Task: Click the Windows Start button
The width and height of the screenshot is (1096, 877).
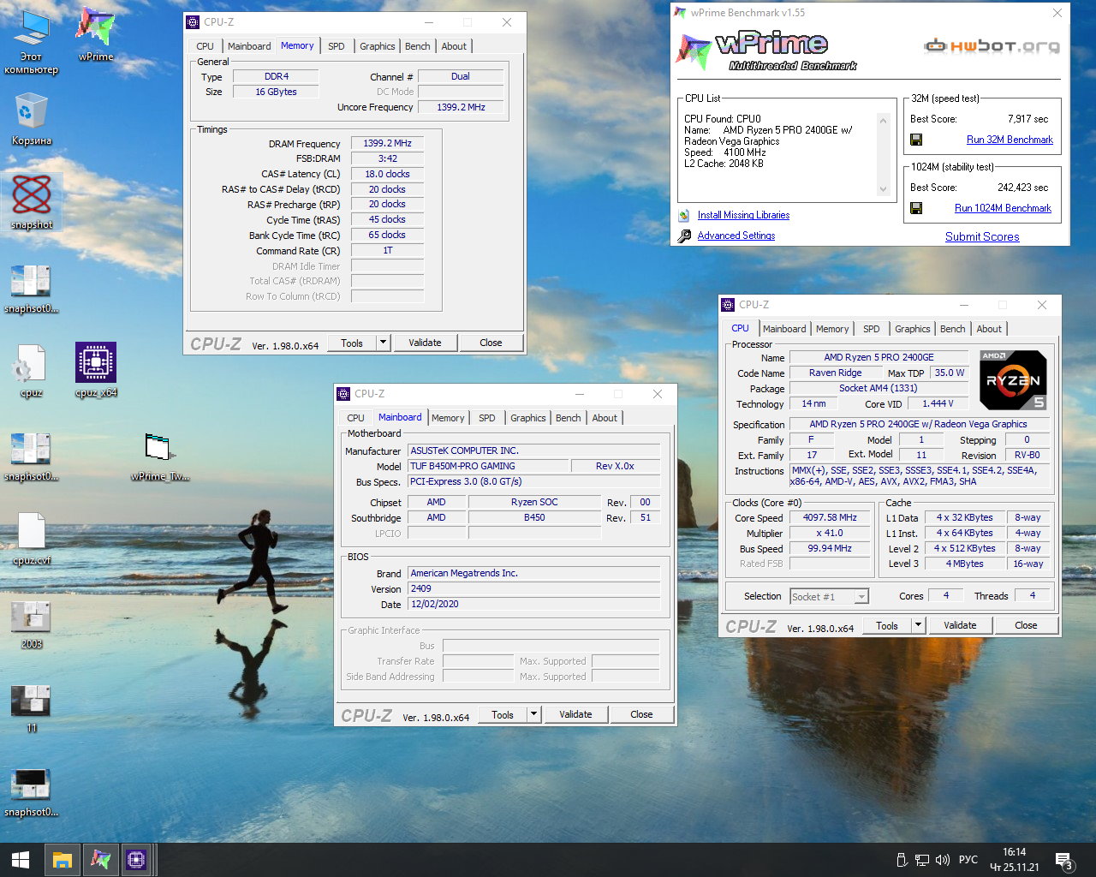Action: [21, 860]
